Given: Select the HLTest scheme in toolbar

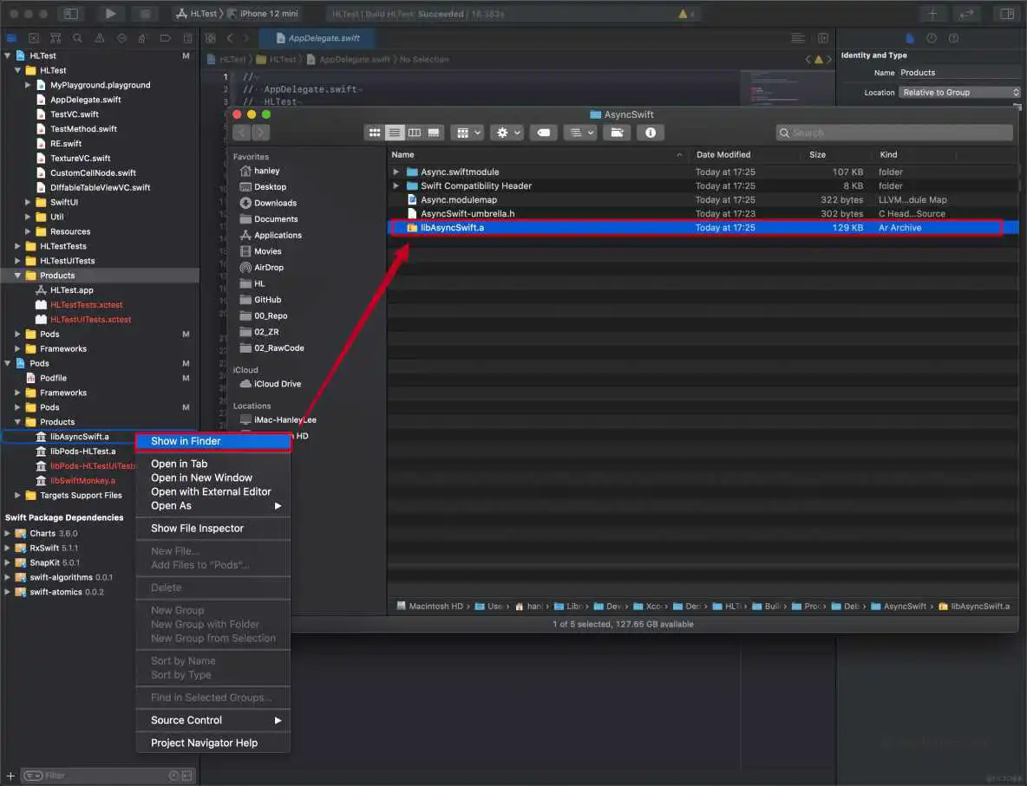Looking at the screenshot, I should (x=197, y=14).
